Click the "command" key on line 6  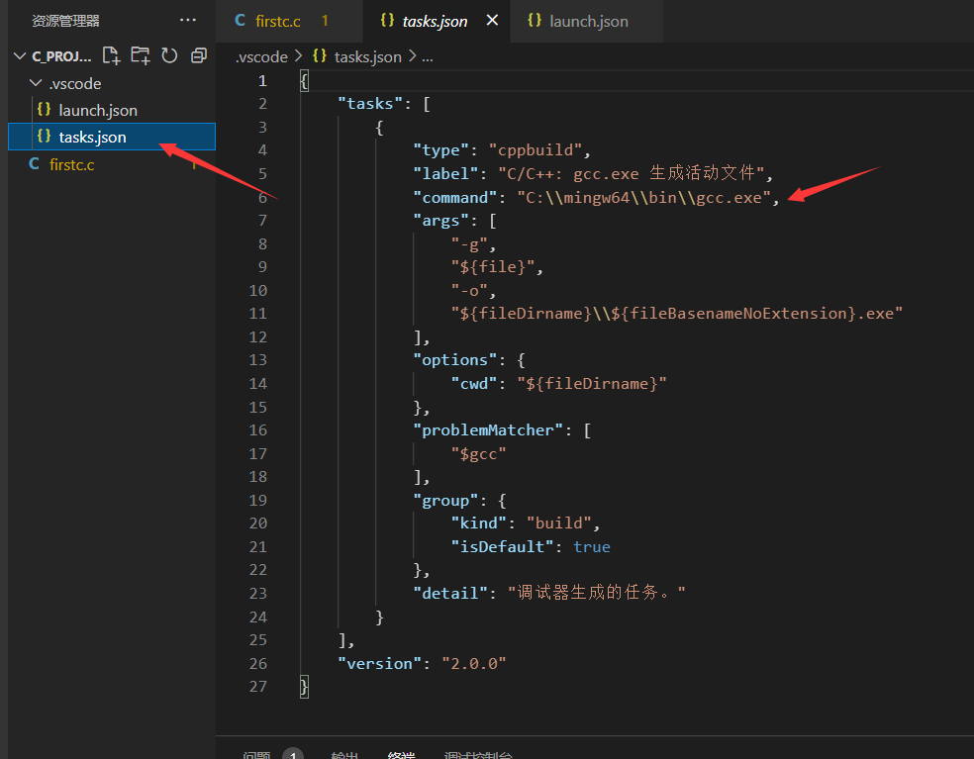point(455,198)
